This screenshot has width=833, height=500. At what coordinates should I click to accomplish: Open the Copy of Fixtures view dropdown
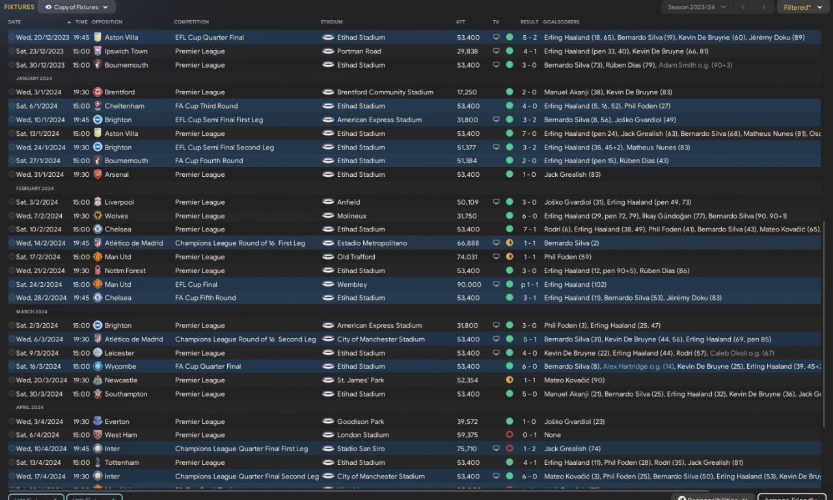tap(77, 7)
